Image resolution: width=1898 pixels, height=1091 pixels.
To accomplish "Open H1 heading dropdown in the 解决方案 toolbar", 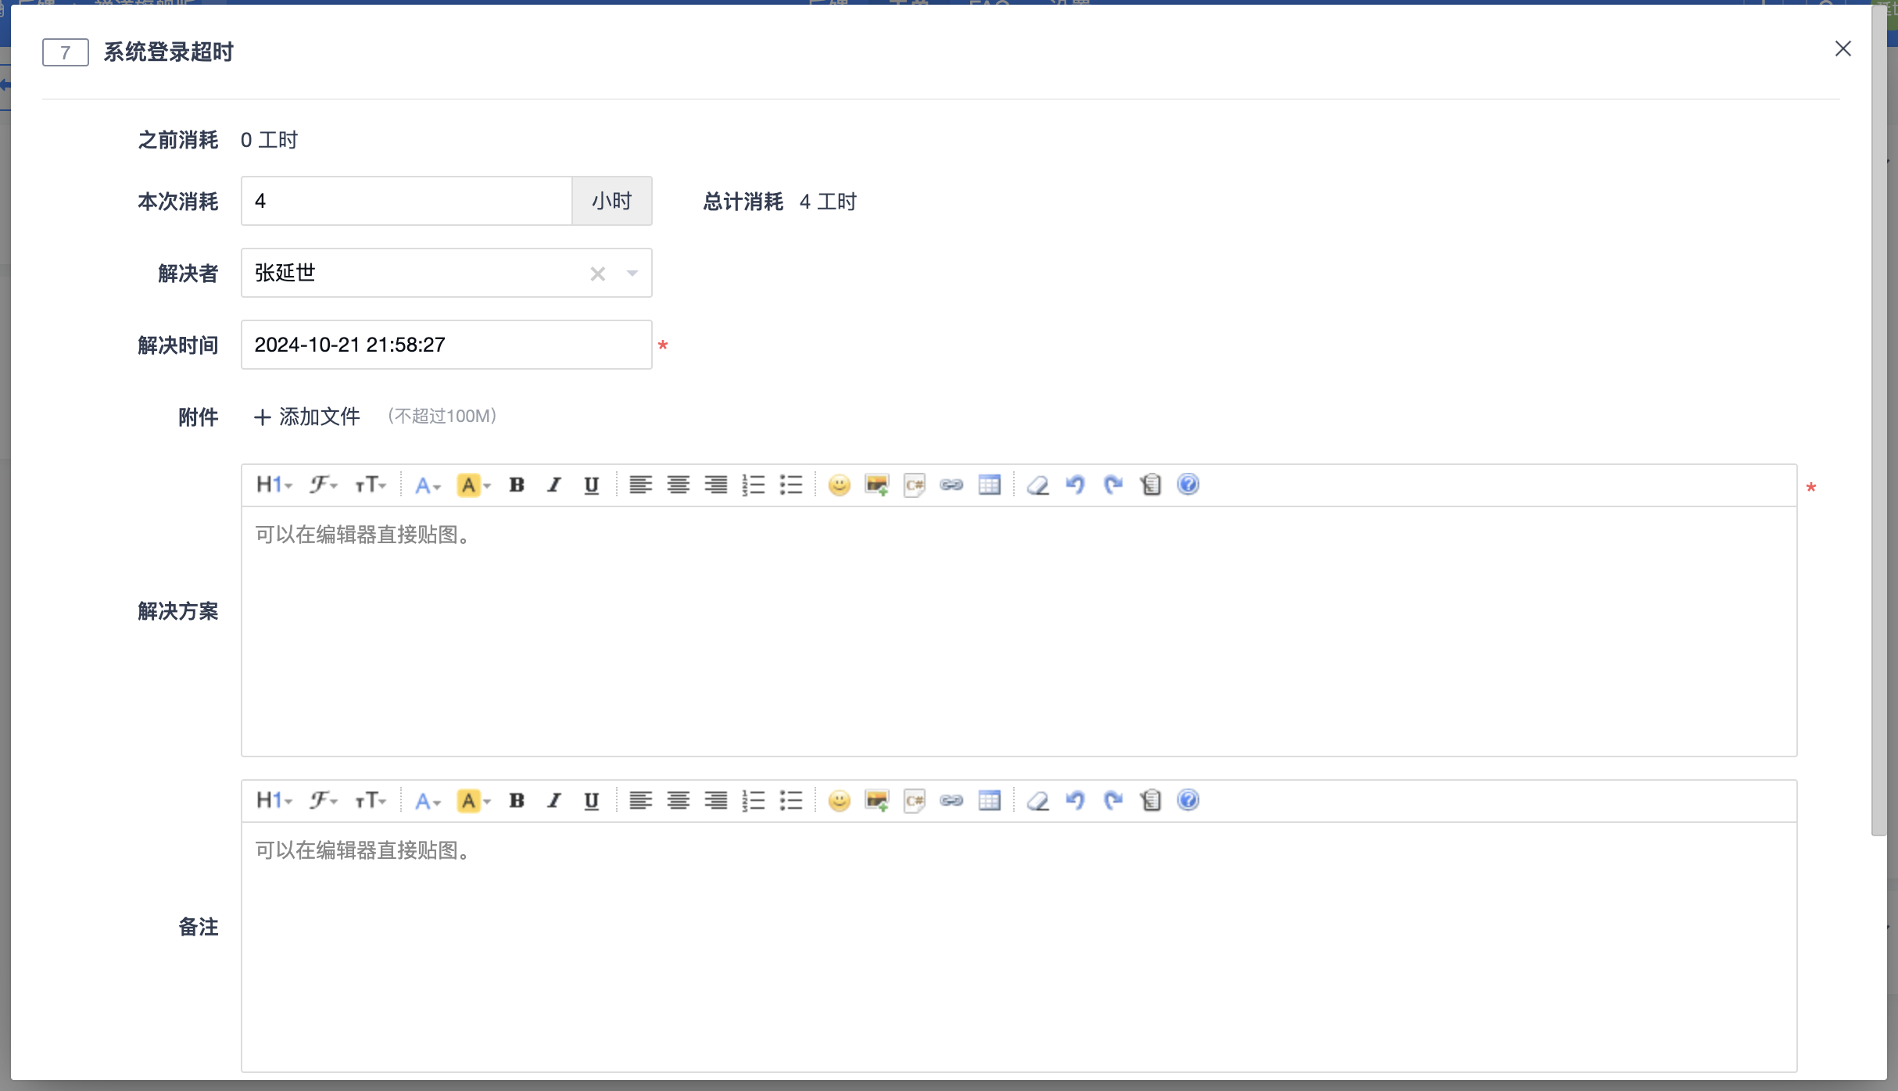I will [x=274, y=485].
